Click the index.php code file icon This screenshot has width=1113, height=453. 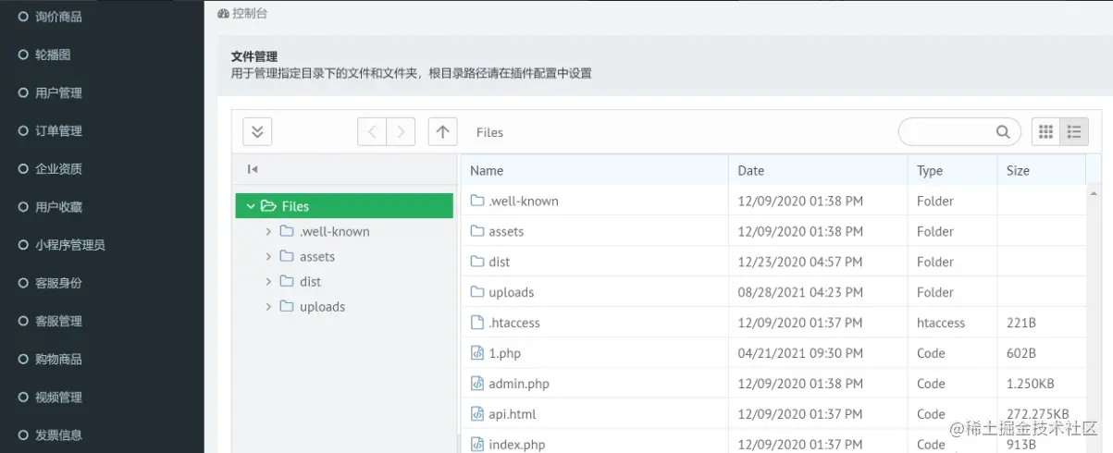tap(477, 445)
